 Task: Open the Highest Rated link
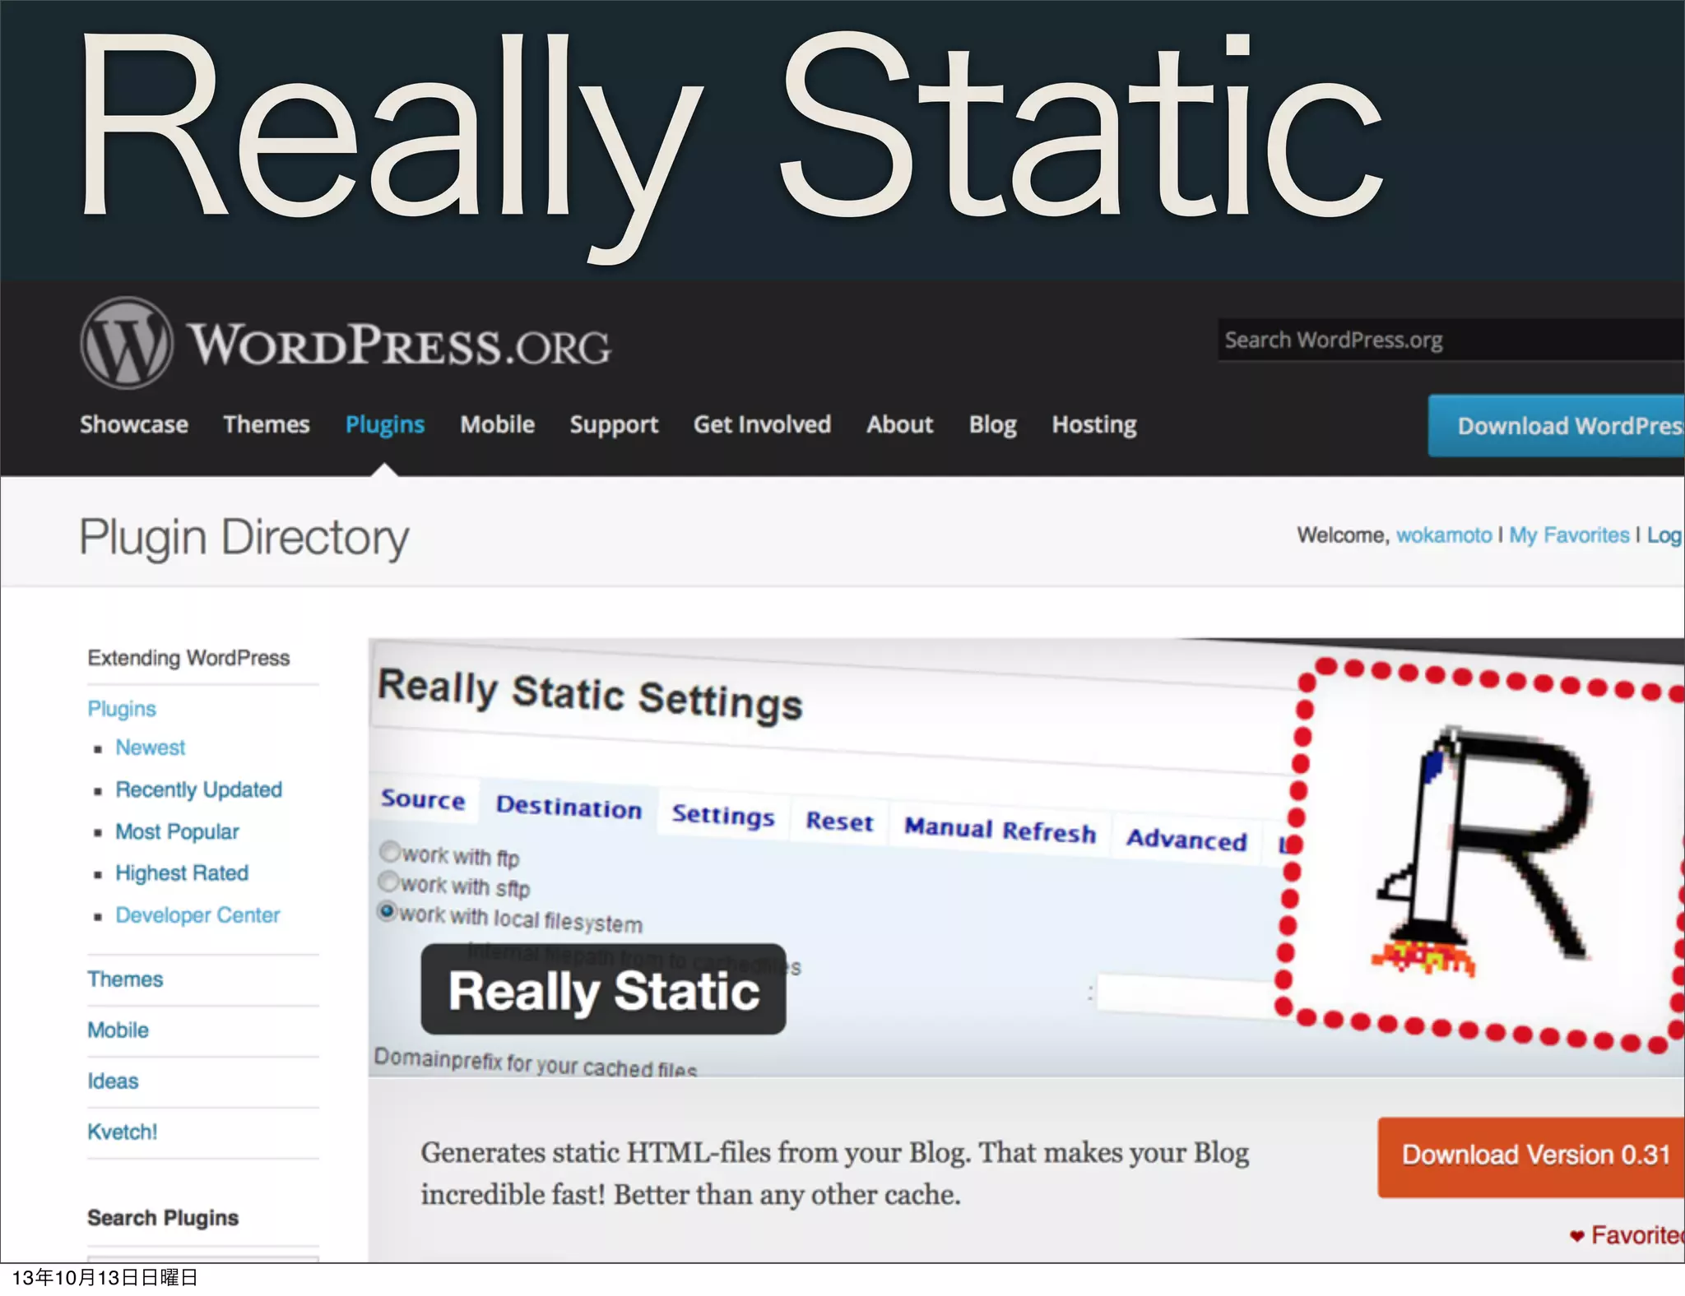[182, 873]
